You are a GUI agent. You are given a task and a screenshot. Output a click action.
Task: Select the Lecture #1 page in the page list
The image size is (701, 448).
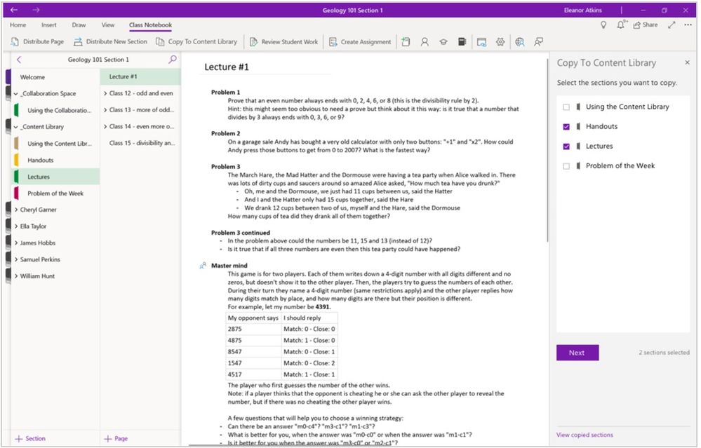[140, 77]
